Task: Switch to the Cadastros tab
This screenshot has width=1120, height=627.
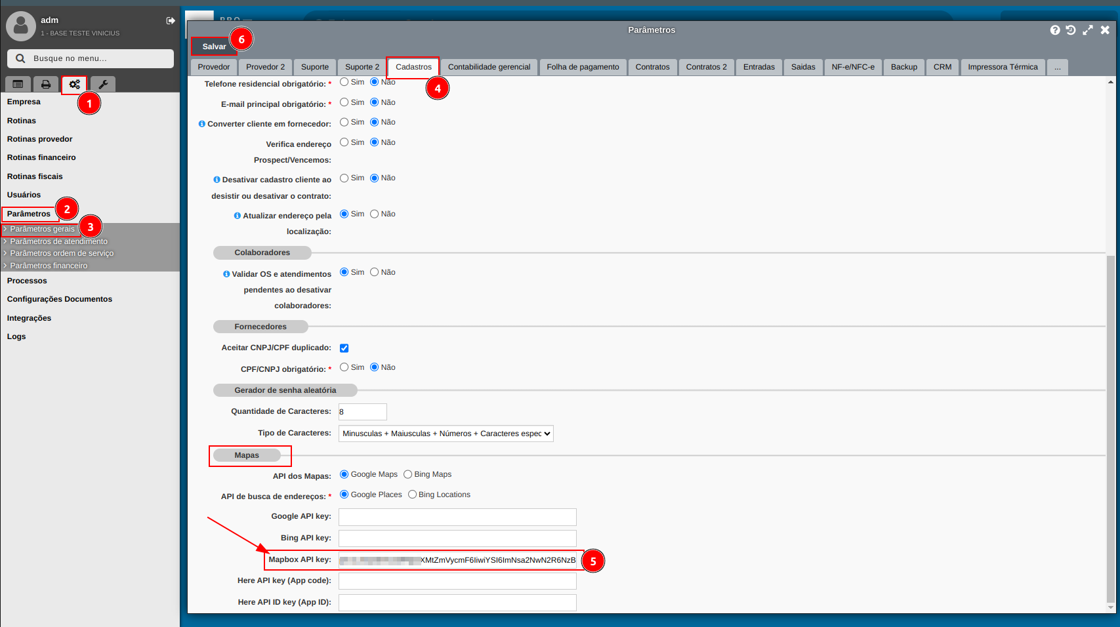Action: [413, 67]
